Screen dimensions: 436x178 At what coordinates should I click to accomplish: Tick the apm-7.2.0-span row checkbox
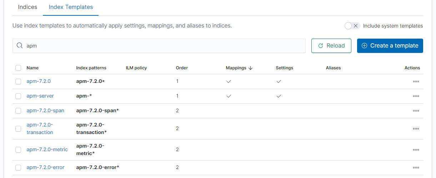(x=18, y=111)
